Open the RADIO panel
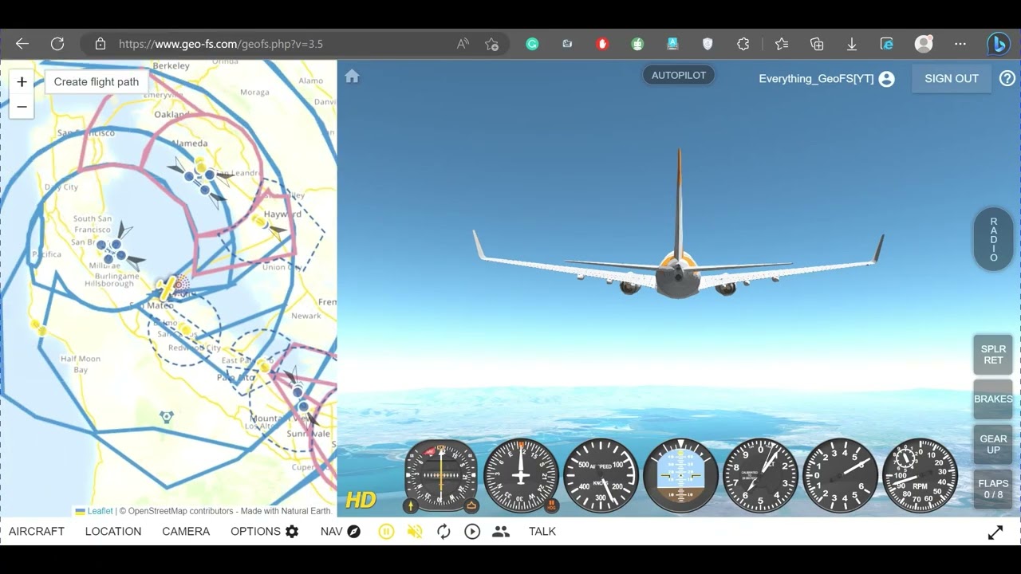The width and height of the screenshot is (1021, 574). [x=993, y=239]
